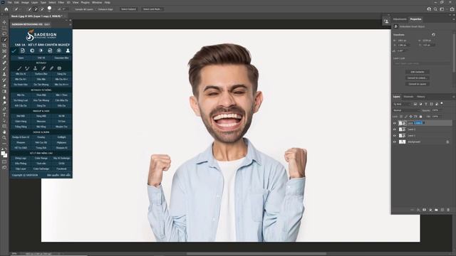Open the Image menu
The image size is (456, 256).
(x=25, y=2)
